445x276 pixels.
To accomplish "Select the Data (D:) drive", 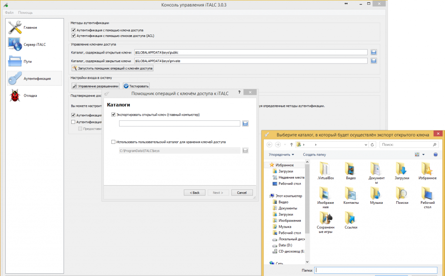I will coord(282,245).
